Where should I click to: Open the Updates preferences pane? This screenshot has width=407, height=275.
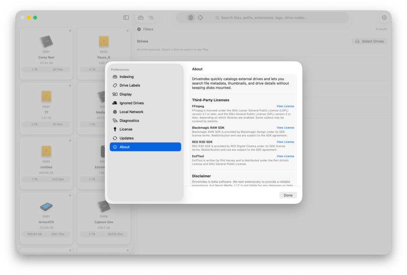point(145,138)
